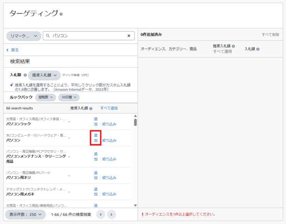Open the 閲覧数 lookback dropdown
Image resolution: width=286 pixels, height=224 pixels.
pos(45,97)
